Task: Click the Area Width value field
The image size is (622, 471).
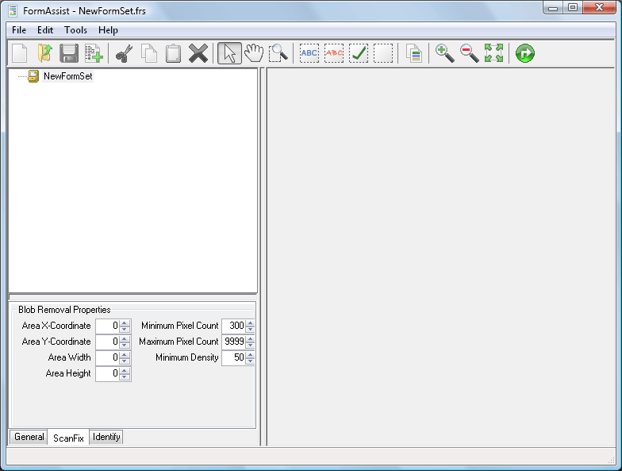Action: point(108,357)
